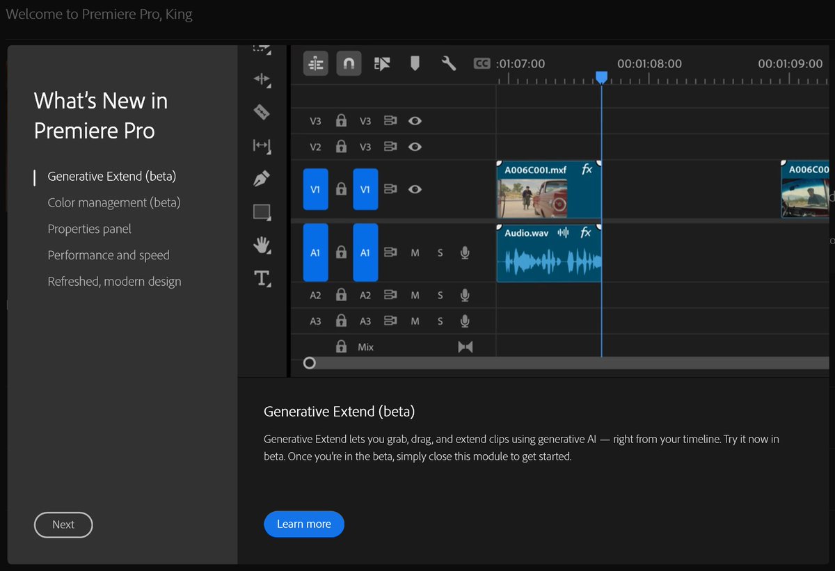
Task: Mute the A2 track
Action: point(415,296)
